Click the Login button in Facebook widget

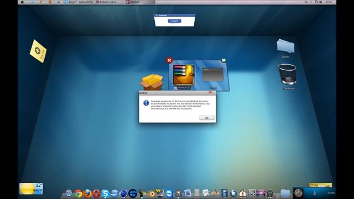click(x=174, y=21)
